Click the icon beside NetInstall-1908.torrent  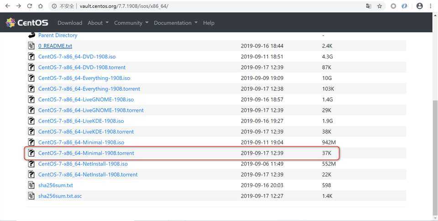click(31, 174)
